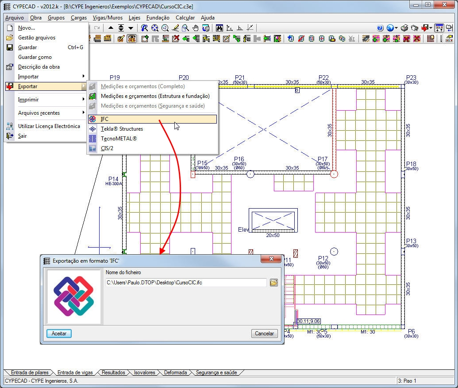Click the x2 zoom magnifier icon
This screenshot has width=458, height=388.
[x=165, y=28]
